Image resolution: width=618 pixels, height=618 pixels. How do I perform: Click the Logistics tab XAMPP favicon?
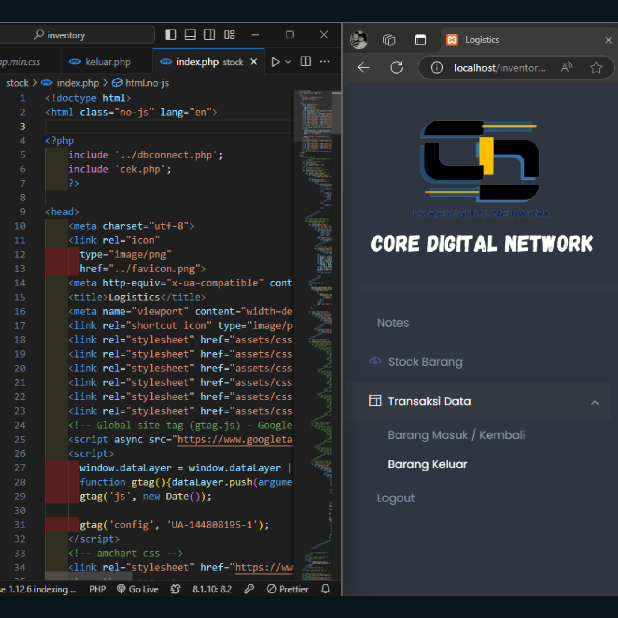(x=452, y=40)
